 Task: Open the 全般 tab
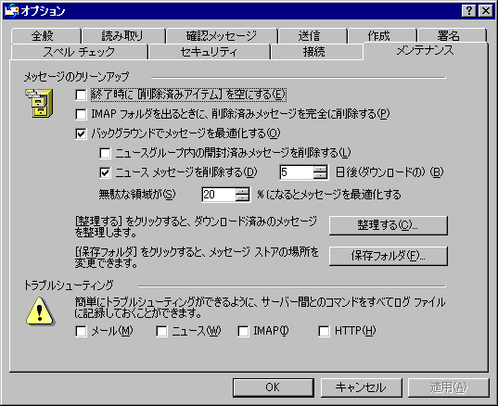click(x=43, y=36)
